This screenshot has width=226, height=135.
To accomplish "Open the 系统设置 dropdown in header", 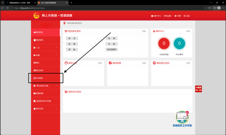I will coord(168,16).
